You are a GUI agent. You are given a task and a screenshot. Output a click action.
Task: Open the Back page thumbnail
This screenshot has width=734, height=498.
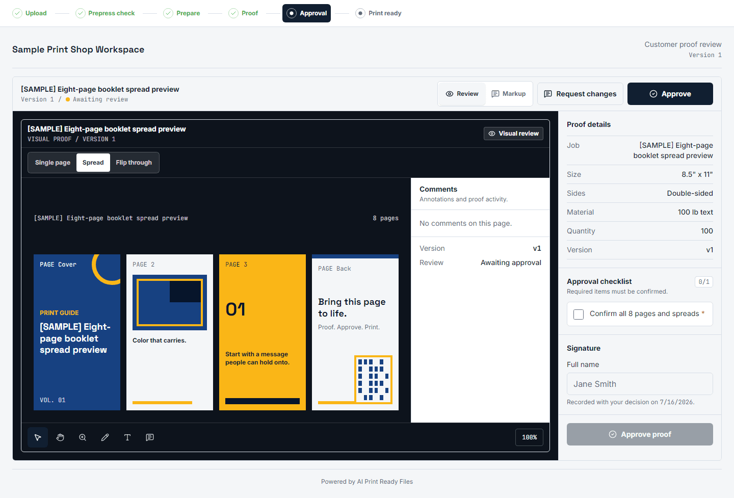(x=355, y=332)
